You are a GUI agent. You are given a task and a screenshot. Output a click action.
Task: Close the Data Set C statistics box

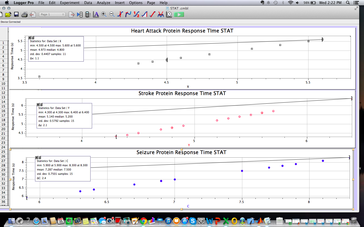pyautogui.click(x=36, y=157)
